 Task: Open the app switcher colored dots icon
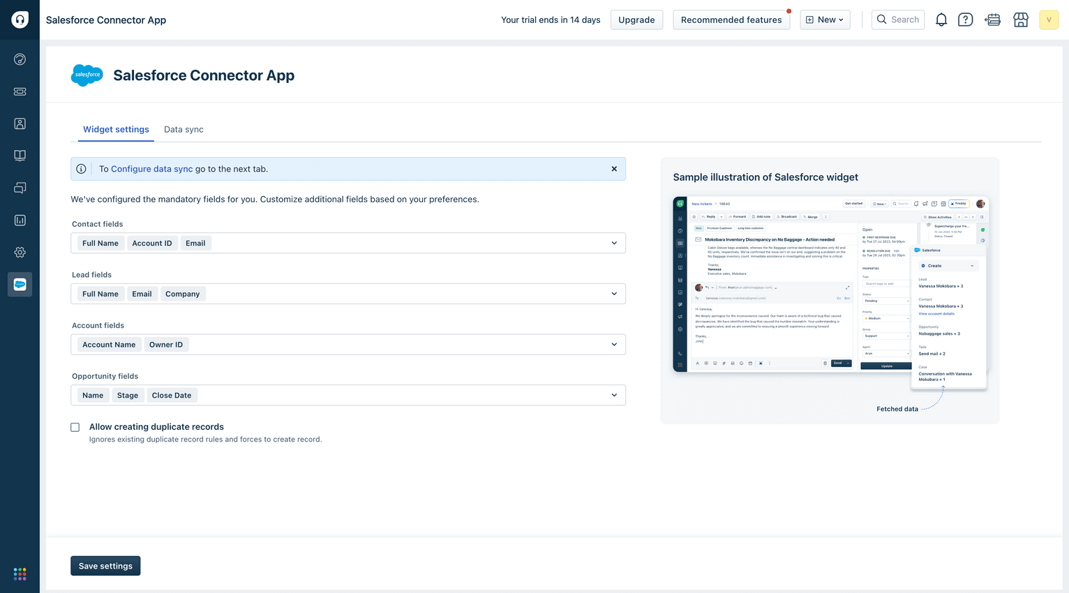click(x=20, y=573)
